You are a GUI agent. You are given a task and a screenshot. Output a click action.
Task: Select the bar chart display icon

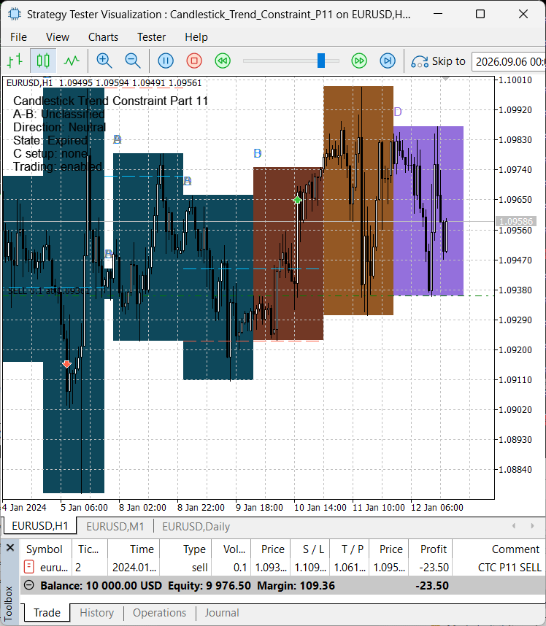(x=15, y=61)
